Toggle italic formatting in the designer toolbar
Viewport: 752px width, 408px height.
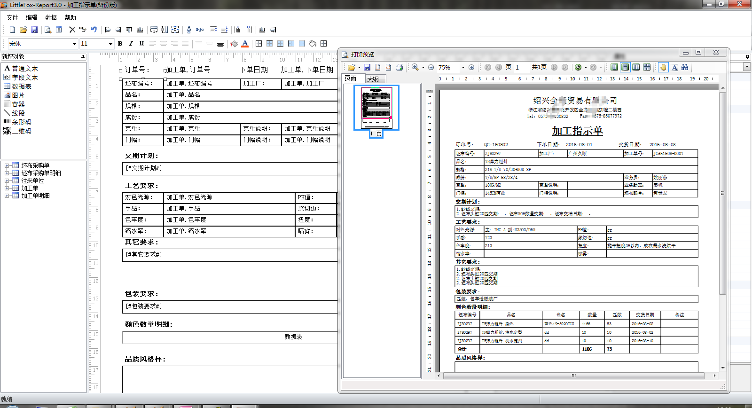(x=131, y=44)
